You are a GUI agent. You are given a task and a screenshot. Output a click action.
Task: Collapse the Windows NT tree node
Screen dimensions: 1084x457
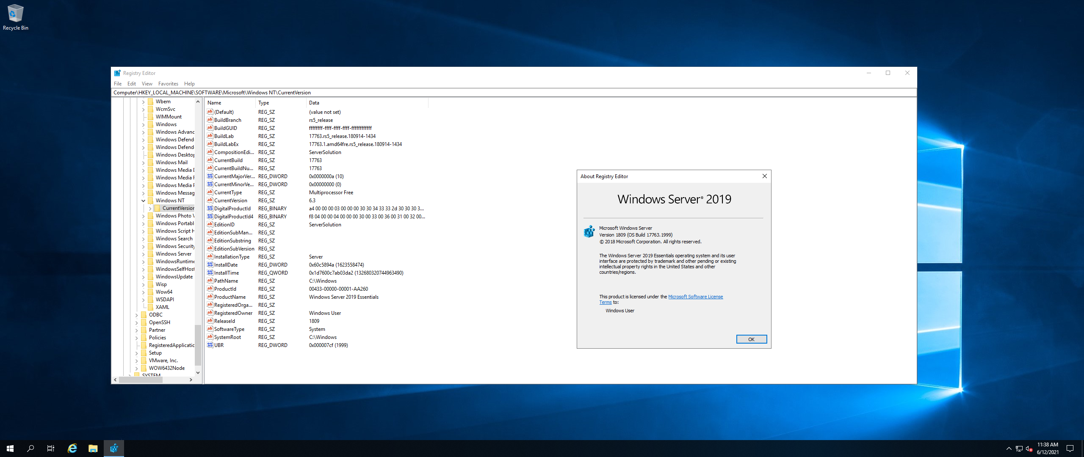tap(143, 201)
